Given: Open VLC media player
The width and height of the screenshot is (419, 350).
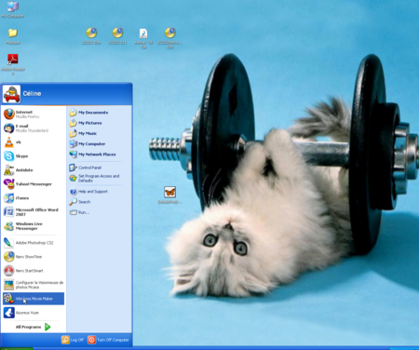Looking at the screenshot, I should [34, 142].
